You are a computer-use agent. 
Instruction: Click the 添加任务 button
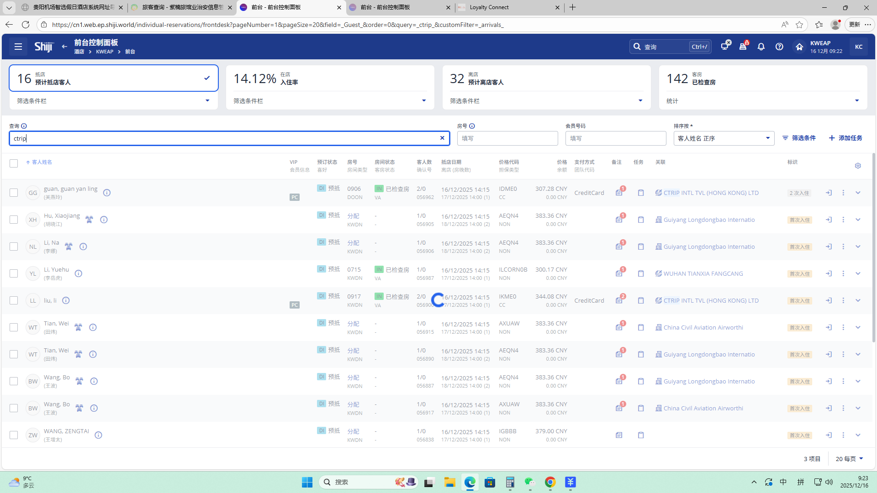pos(845,138)
